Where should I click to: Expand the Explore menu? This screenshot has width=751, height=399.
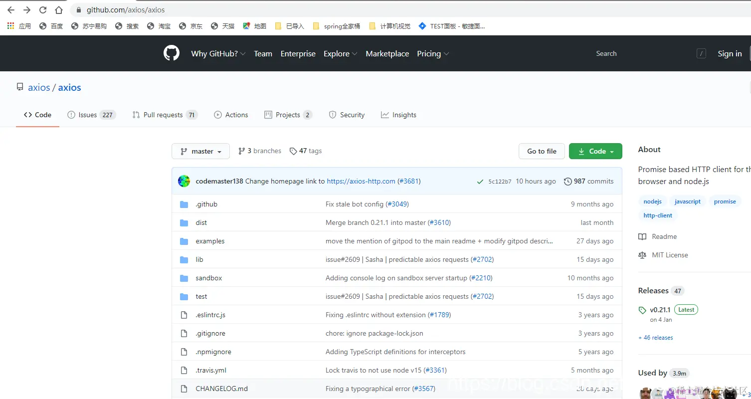coord(340,53)
